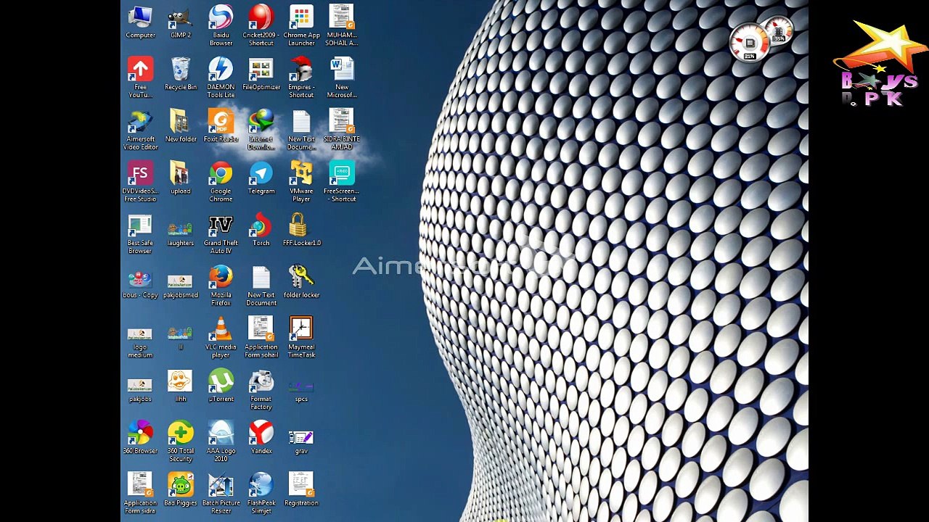Viewport: 929px width, 522px height.
Task: Open FreeScreen Shortcut icon
Action: (x=341, y=181)
